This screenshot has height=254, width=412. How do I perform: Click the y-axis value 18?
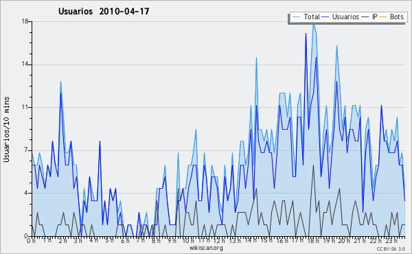[25, 21]
